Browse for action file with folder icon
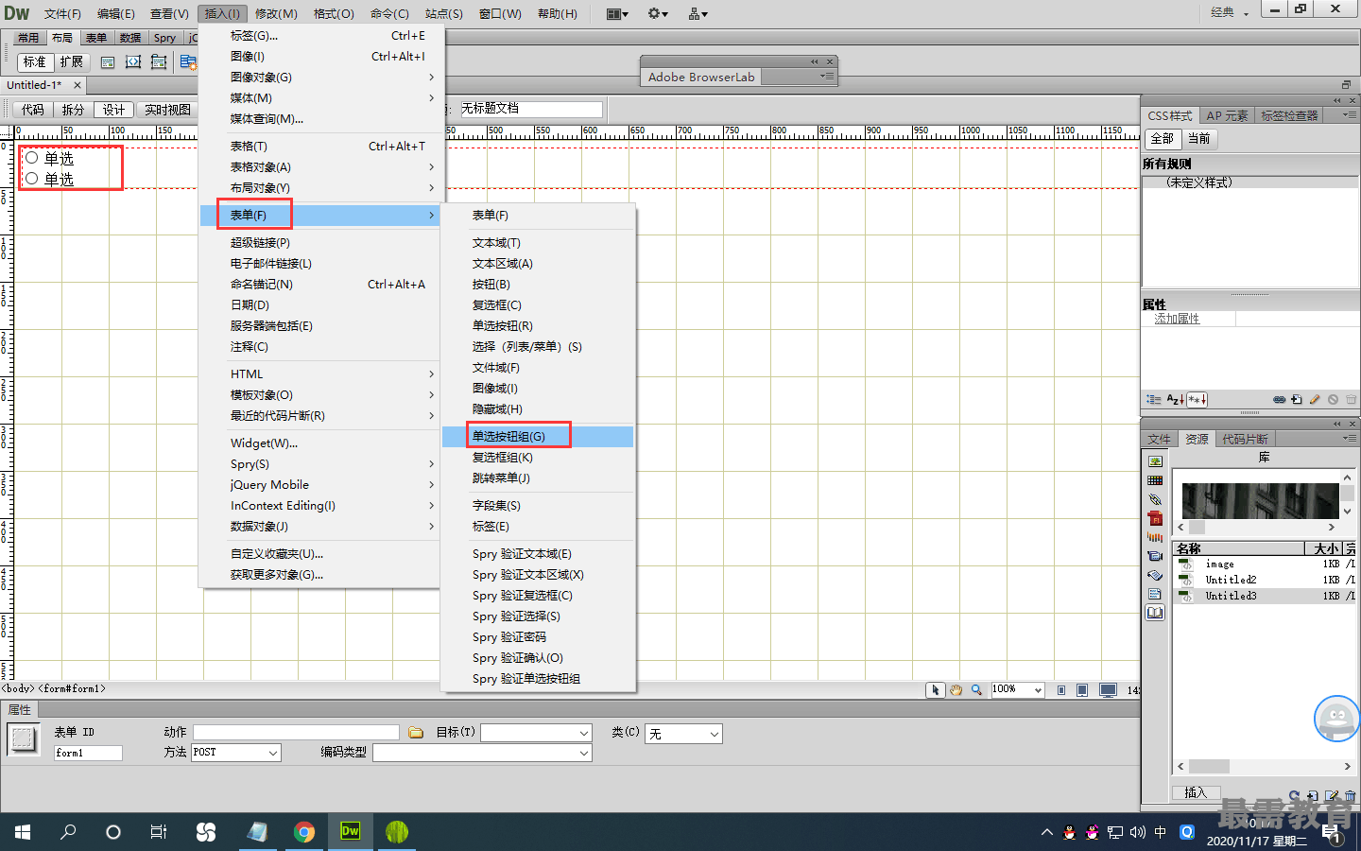The height and width of the screenshot is (851, 1361). [x=416, y=733]
